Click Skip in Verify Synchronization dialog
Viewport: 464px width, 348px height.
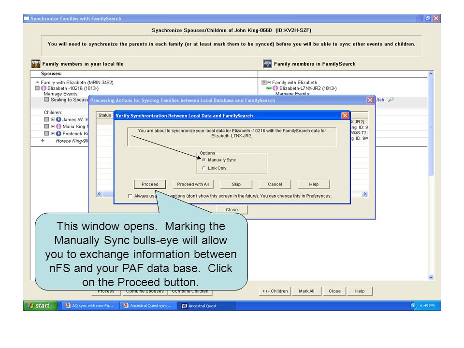click(x=236, y=184)
